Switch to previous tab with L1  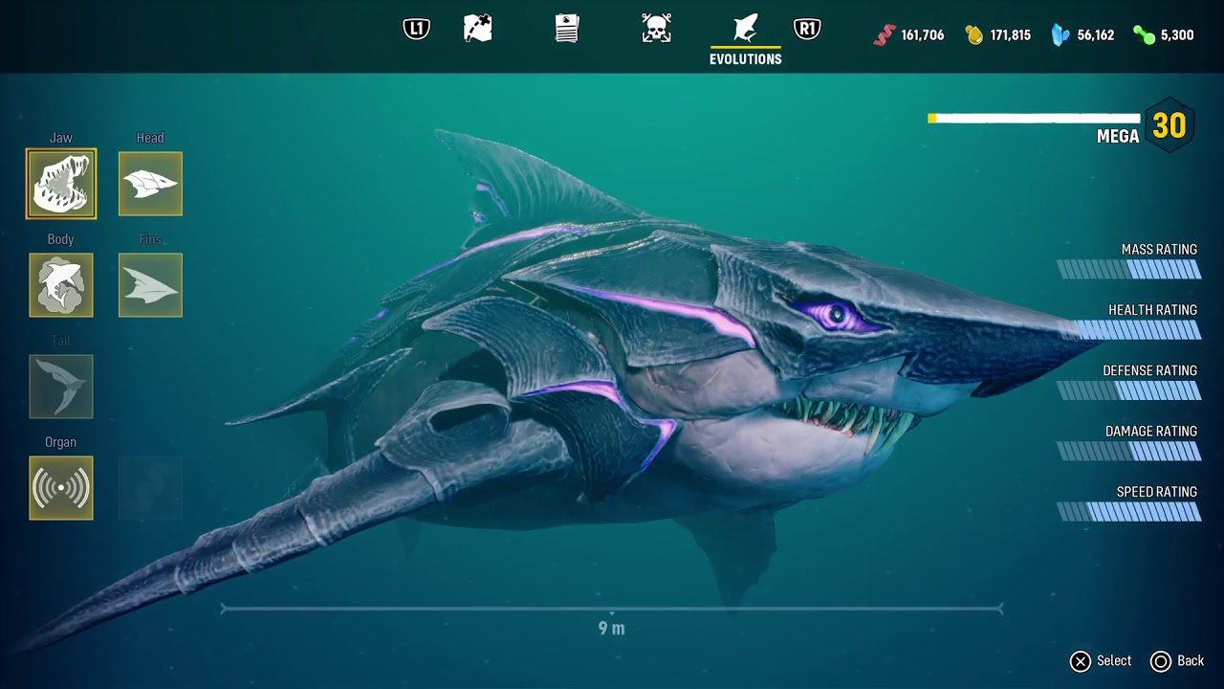point(417,29)
